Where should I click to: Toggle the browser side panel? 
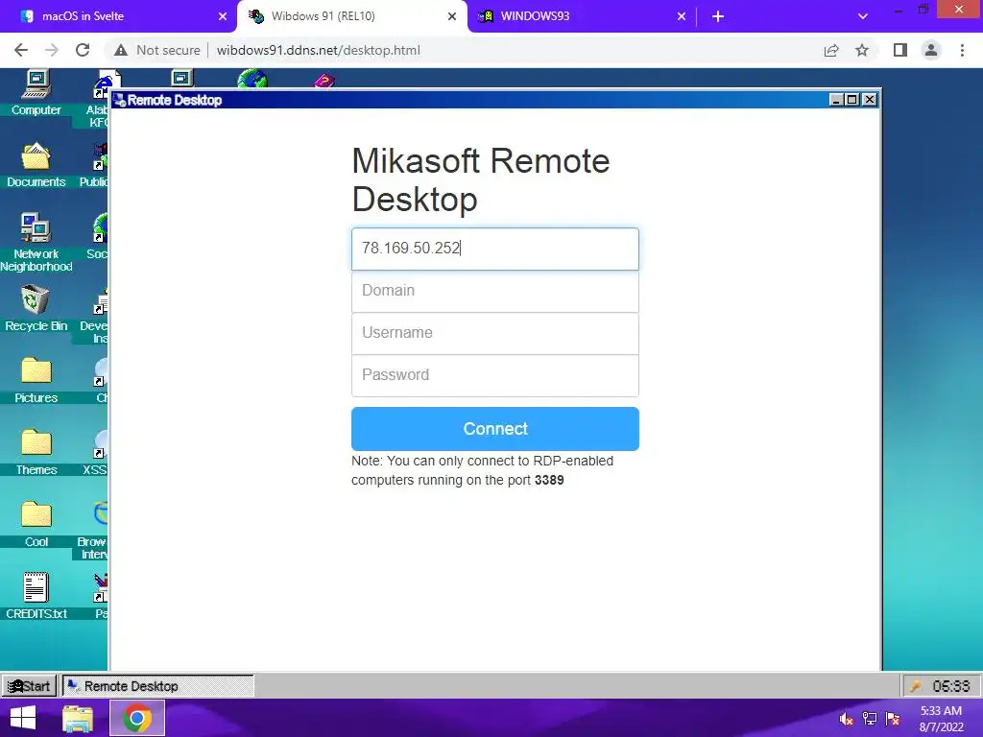(900, 50)
